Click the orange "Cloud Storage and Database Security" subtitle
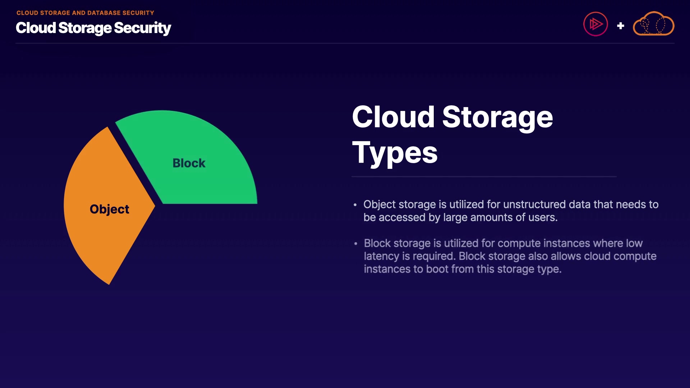 click(85, 13)
